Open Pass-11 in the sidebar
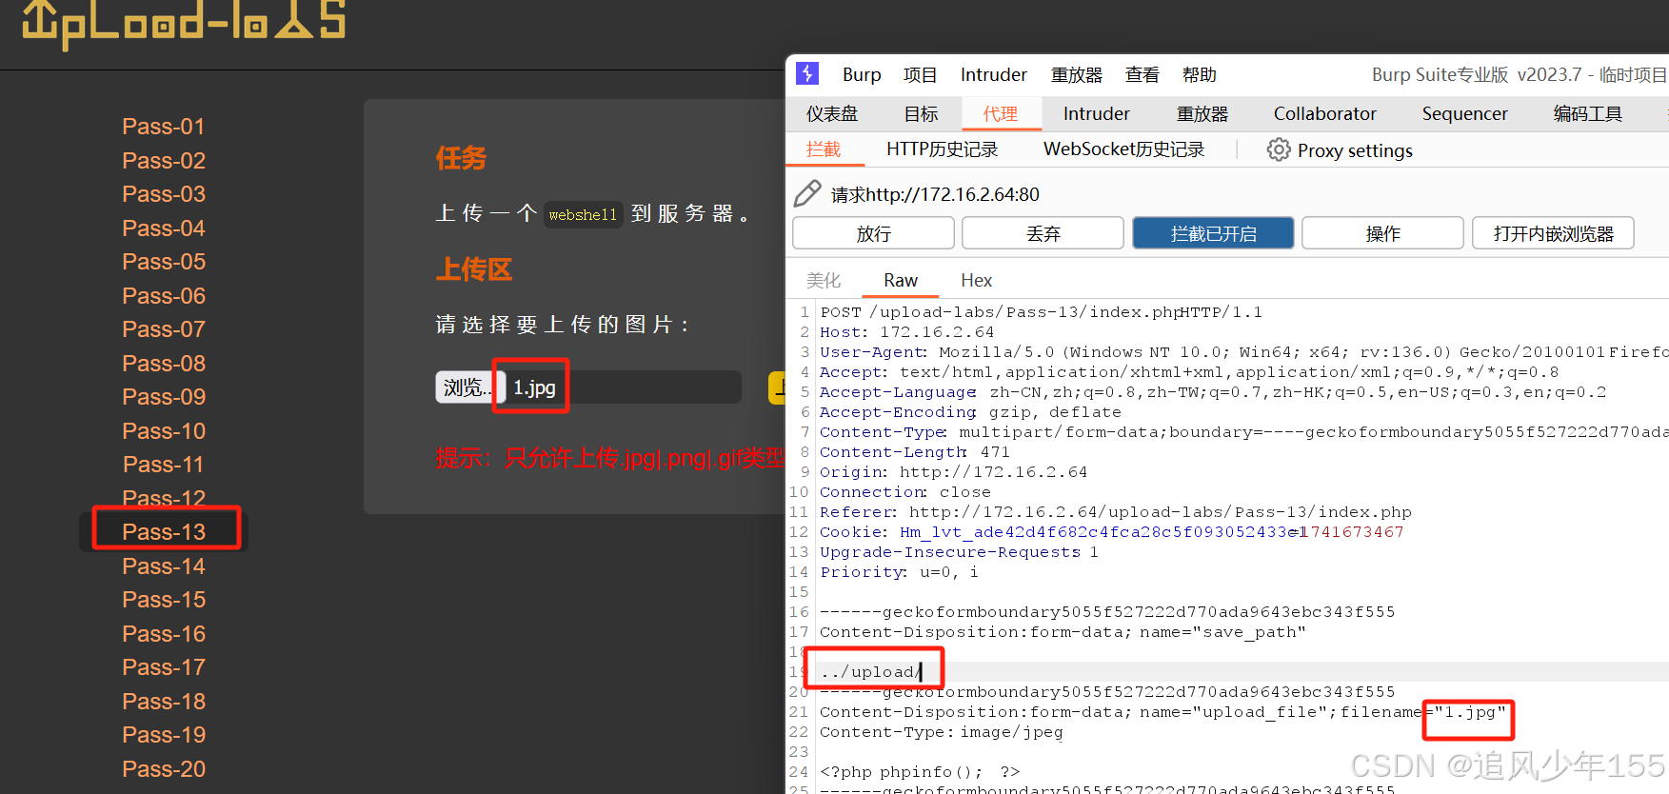1669x794 pixels. [164, 465]
